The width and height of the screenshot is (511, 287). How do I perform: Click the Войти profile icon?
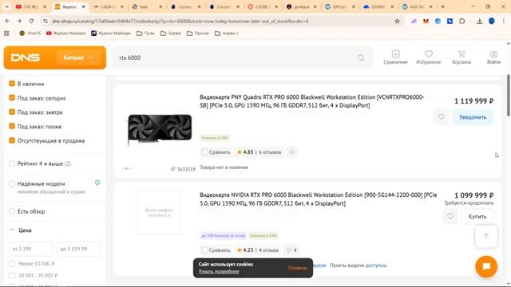(493, 57)
